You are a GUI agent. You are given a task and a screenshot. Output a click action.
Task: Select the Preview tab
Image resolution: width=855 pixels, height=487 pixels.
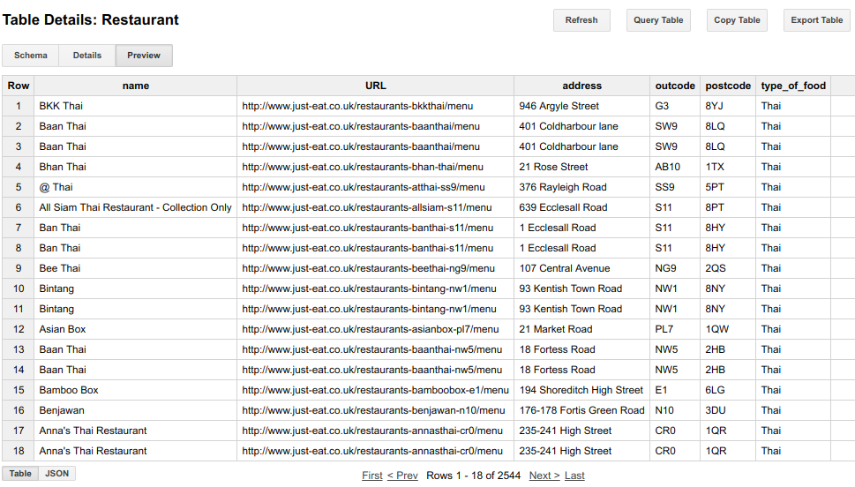(144, 56)
